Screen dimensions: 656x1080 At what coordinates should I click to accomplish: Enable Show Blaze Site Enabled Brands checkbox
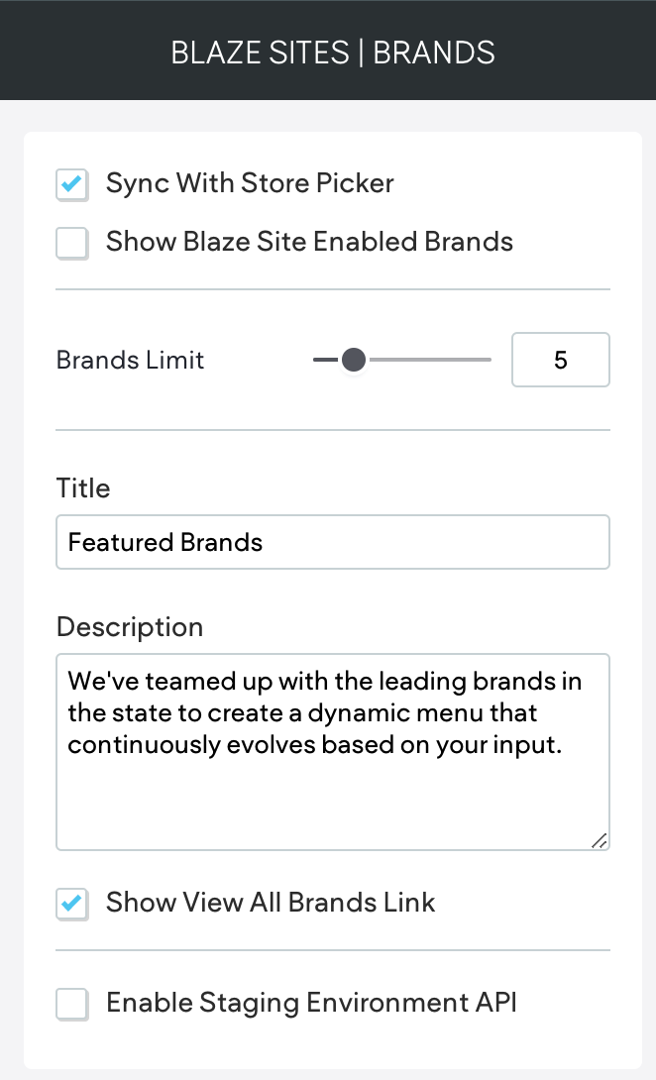[72, 243]
